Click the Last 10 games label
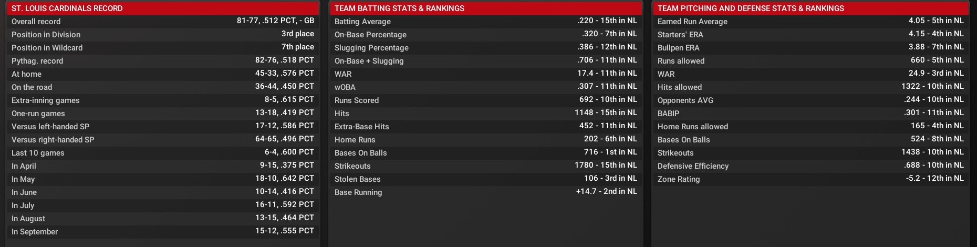 [x=38, y=153]
